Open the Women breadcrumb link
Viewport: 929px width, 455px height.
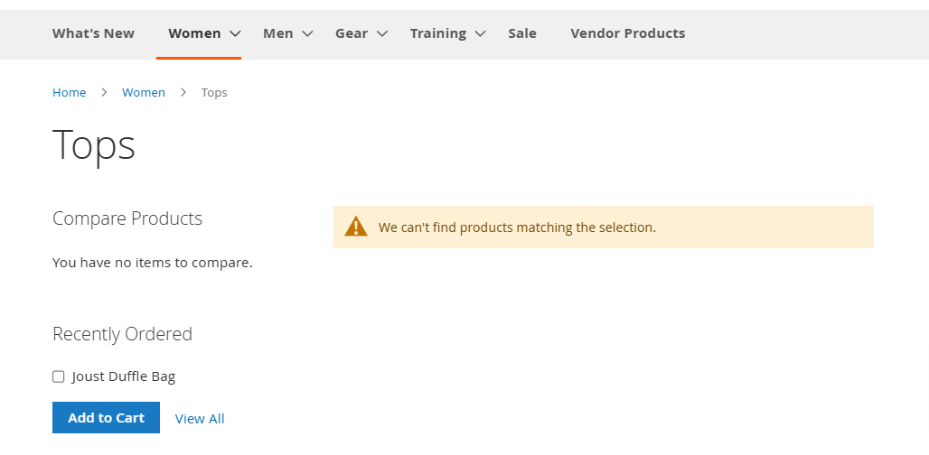tap(144, 92)
